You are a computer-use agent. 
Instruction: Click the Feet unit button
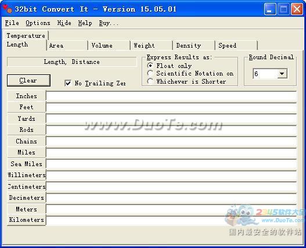[26, 107]
